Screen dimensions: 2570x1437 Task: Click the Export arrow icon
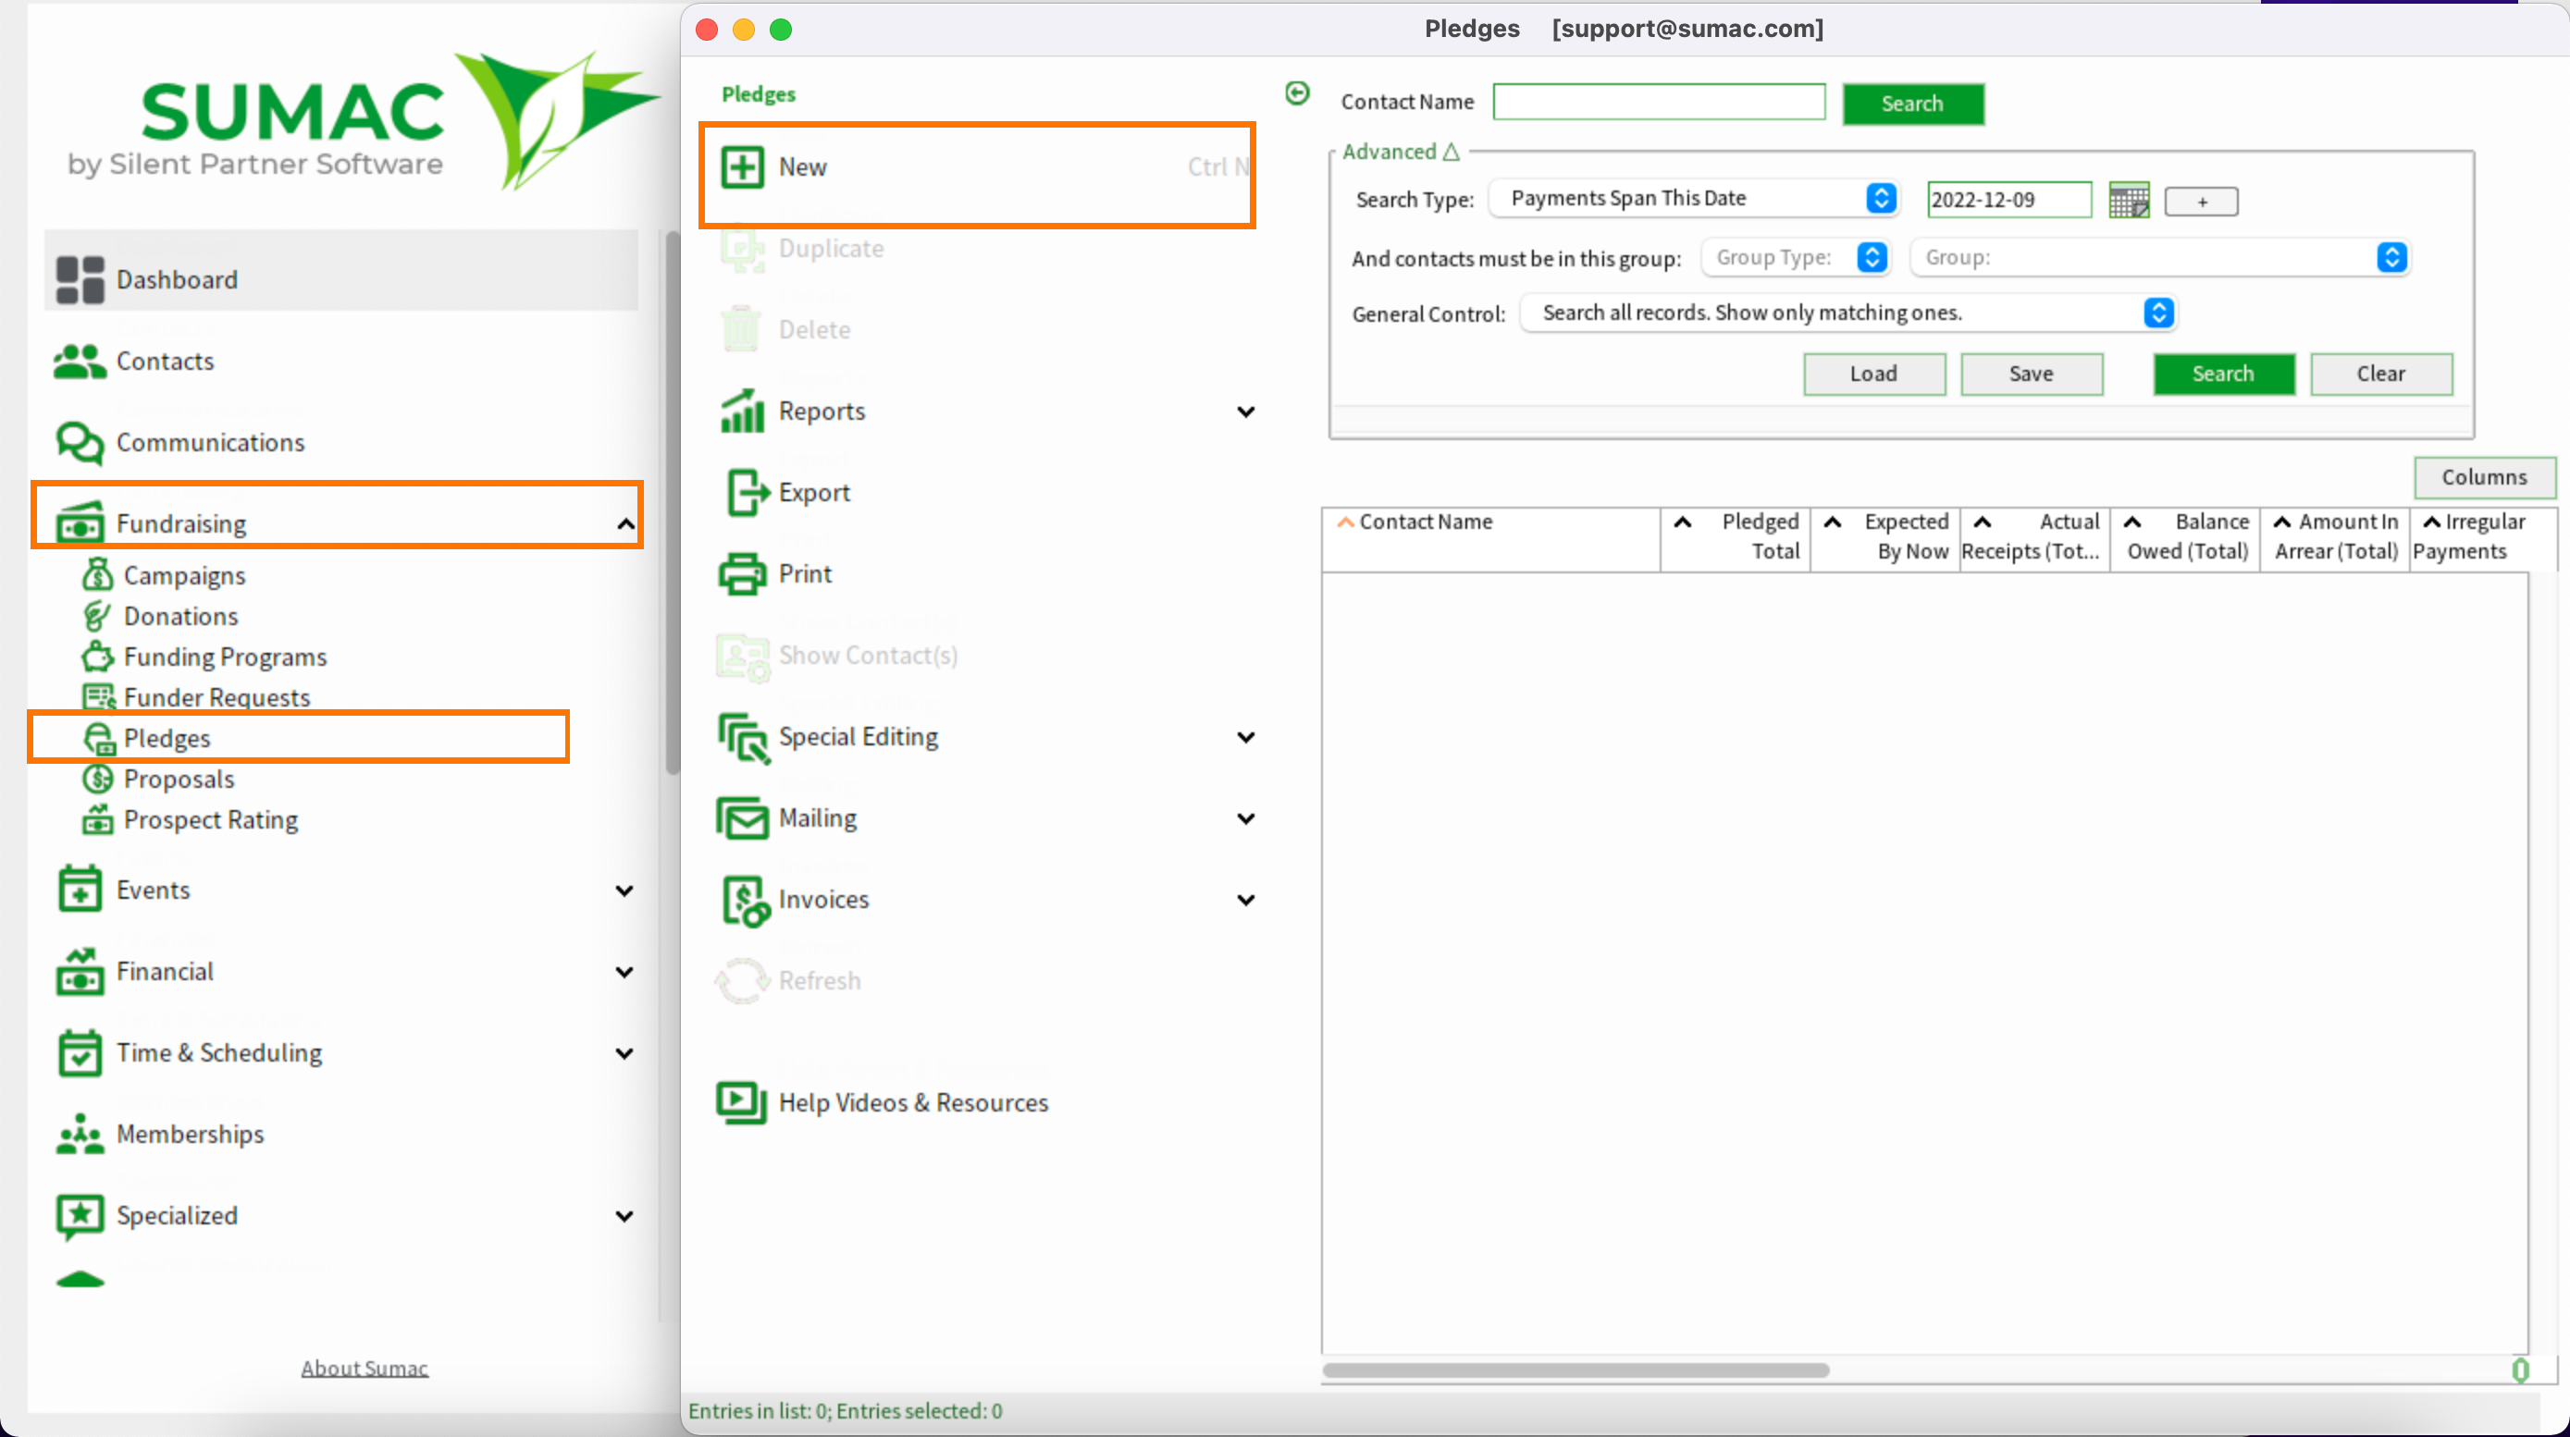pyautogui.click(x=747, y=493)
